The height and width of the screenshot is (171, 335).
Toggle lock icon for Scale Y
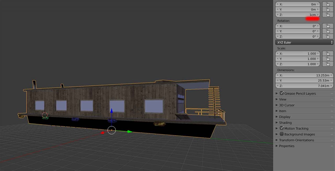click(328, 59)
